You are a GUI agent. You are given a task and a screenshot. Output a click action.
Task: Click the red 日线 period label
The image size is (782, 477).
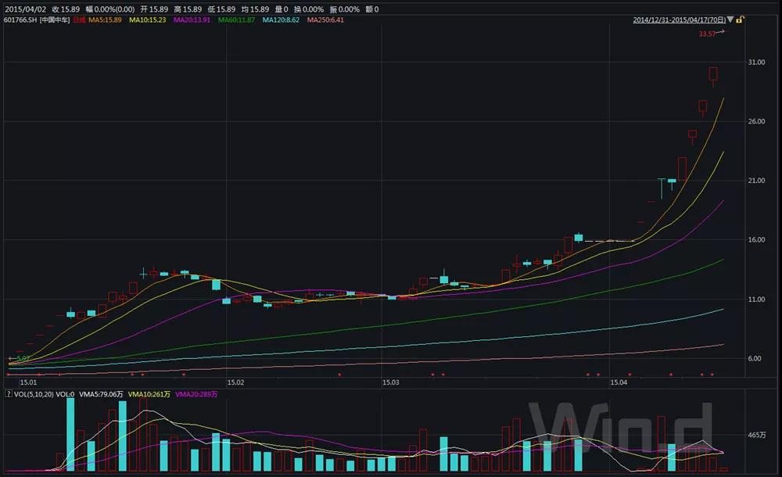coord(77,20)
